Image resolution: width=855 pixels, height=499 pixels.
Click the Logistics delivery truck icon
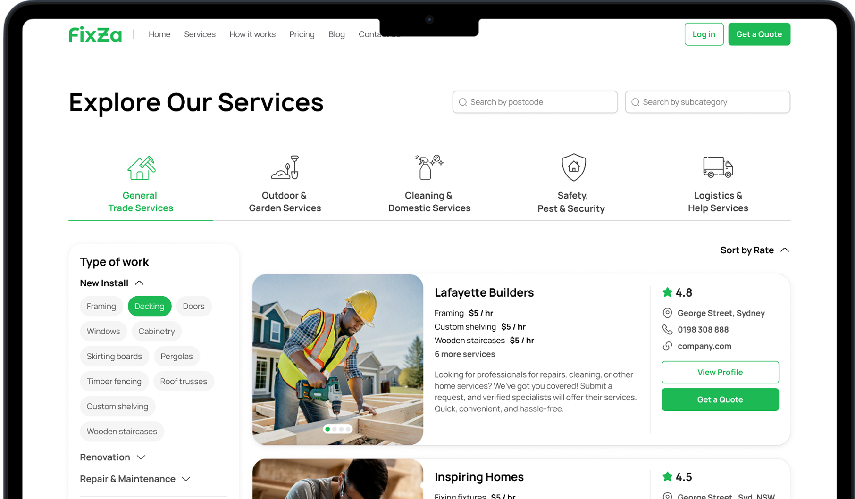(718, 167)
